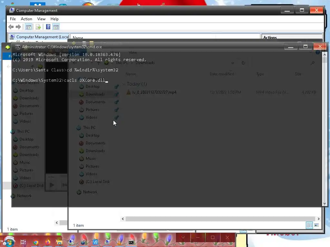Open the Help menu in Computer Management
The width and height of the screenshot is (330, 247).
(x=54, y=19)
